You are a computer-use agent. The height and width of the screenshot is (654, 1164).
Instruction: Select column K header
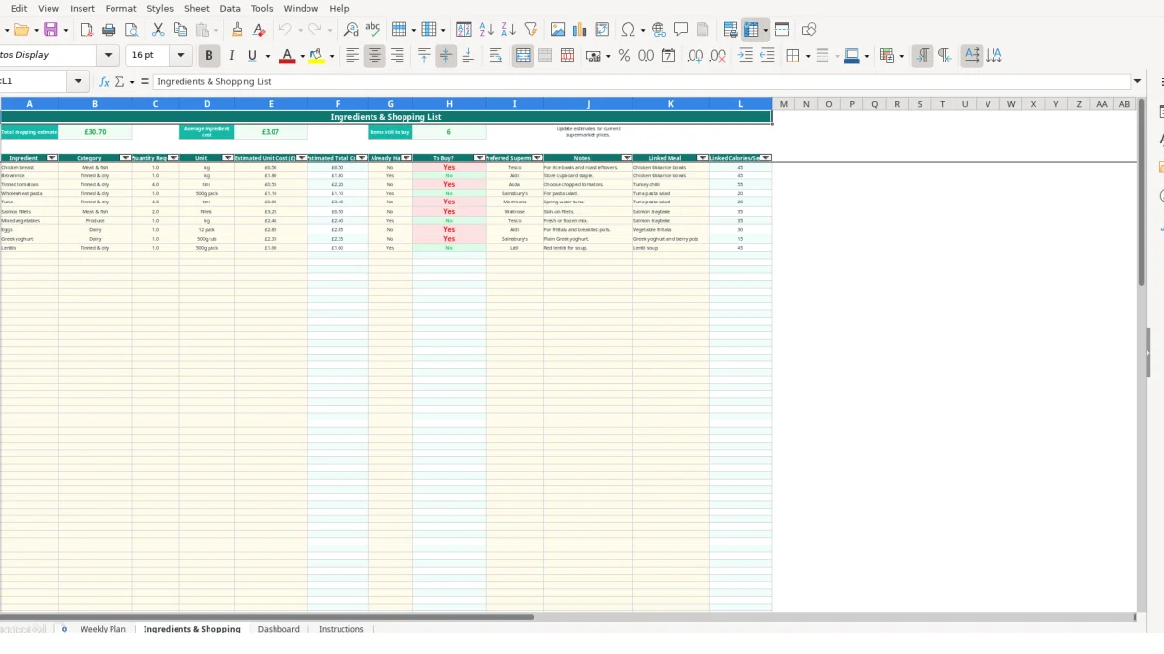click(x=671, y=104)
